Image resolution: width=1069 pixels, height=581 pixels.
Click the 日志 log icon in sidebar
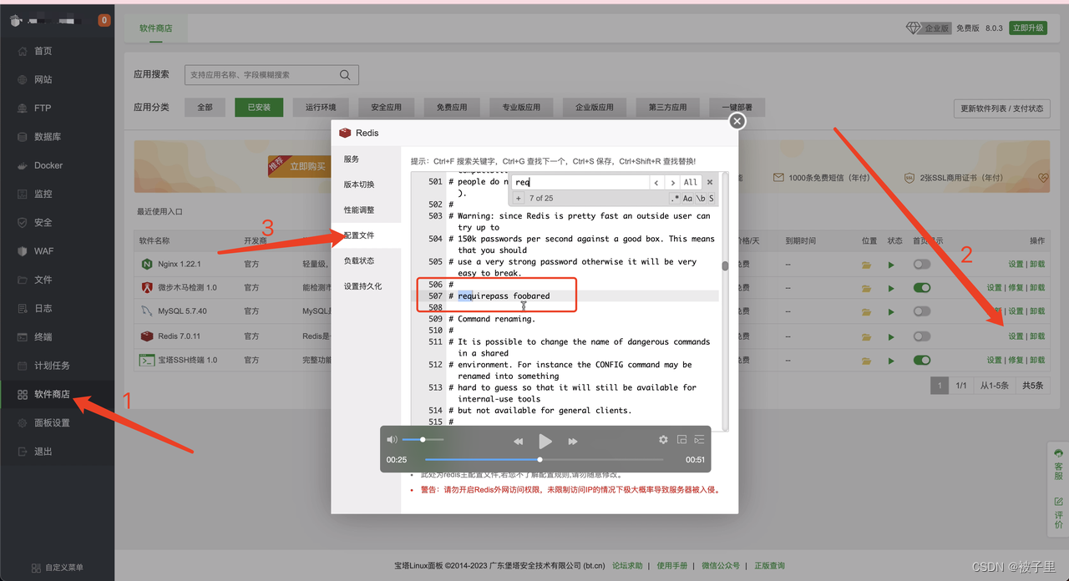(23, 308)
